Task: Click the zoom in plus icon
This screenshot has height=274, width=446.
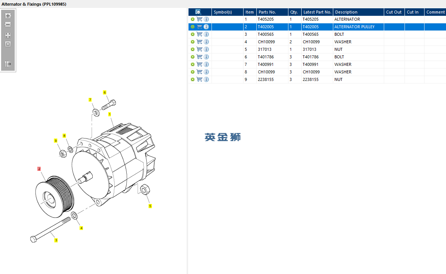Action: pyautogui.click(x=8, y=16)
